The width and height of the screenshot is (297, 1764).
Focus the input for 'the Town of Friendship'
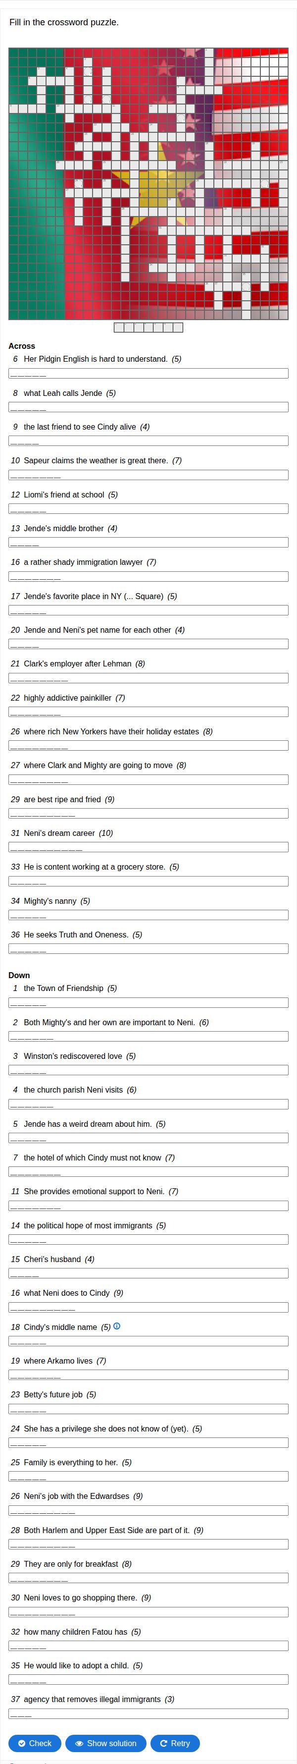coord(148,1002)
